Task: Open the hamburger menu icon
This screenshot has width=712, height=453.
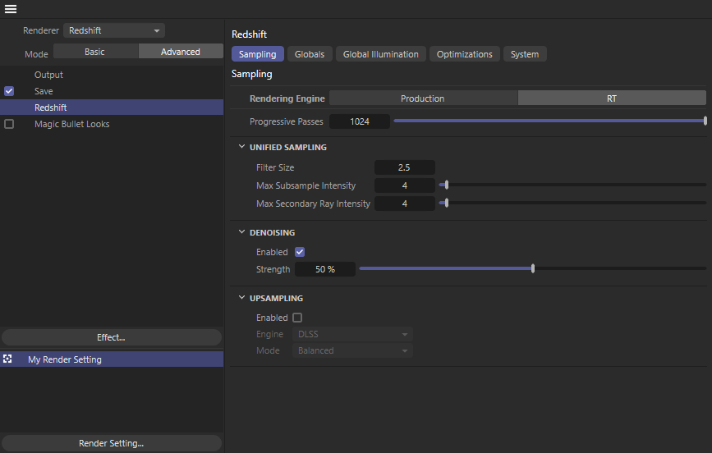Action: [x=11, y=9]
